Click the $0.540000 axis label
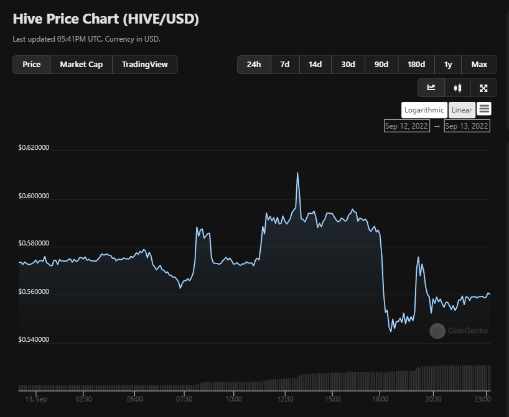 [x=34, y=339]
